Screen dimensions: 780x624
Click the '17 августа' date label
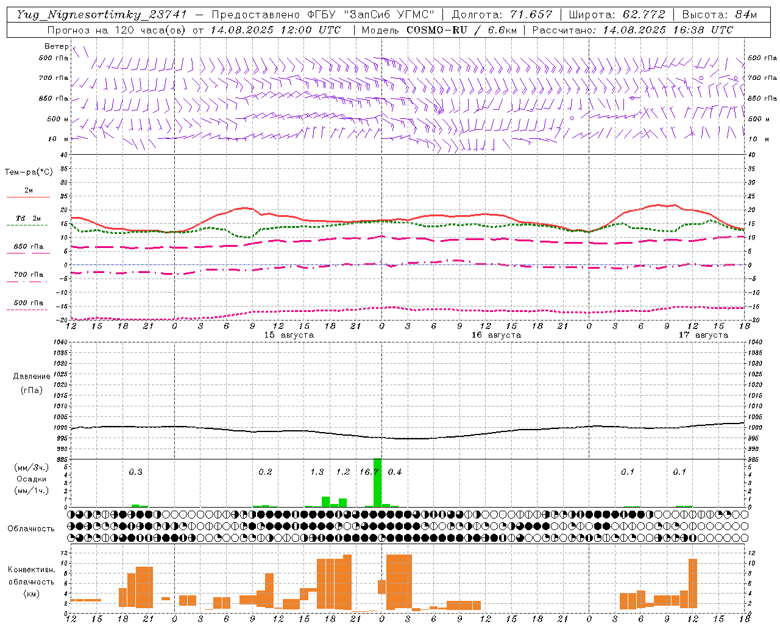pyautogui.click(x=703, y=335)
